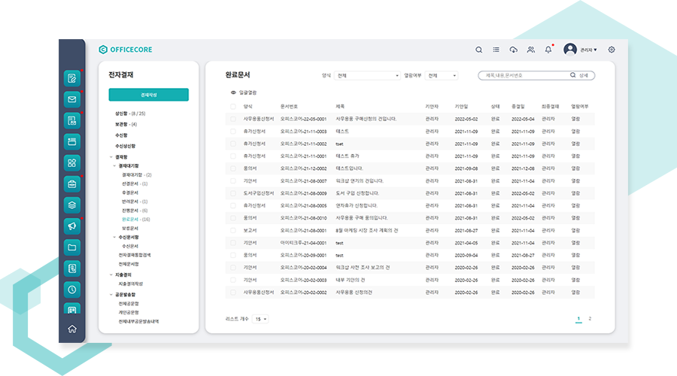Go to home via sidebar house icon
677x376 pixels.
coord(72,329)
